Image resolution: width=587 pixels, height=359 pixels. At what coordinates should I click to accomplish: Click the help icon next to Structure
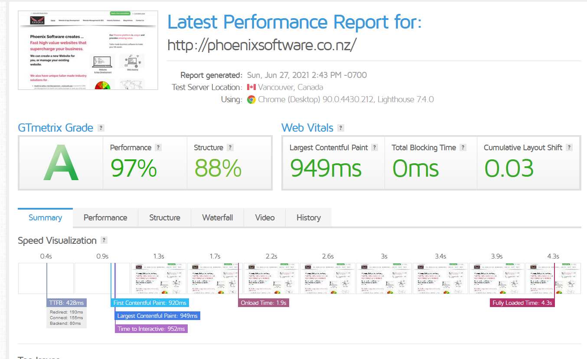(230, 147)
